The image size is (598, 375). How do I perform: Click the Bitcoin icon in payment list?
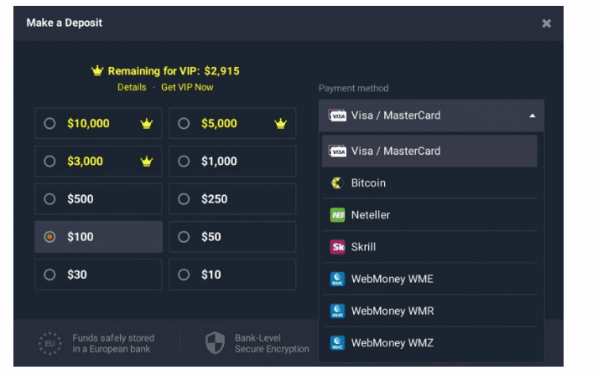click(x=337, y=183)
